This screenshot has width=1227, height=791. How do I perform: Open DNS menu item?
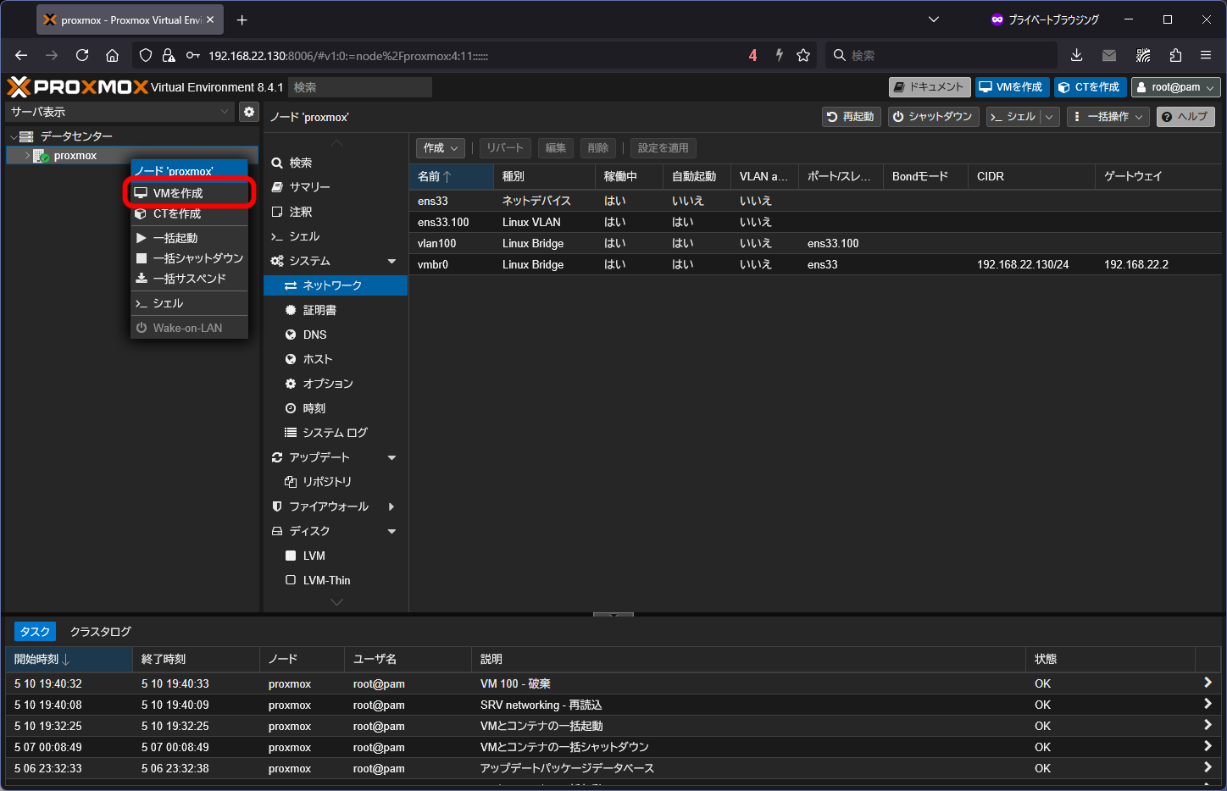click(336, 335)
